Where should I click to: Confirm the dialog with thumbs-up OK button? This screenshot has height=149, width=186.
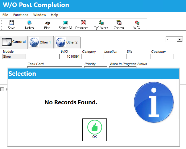(x=94, y=130)
